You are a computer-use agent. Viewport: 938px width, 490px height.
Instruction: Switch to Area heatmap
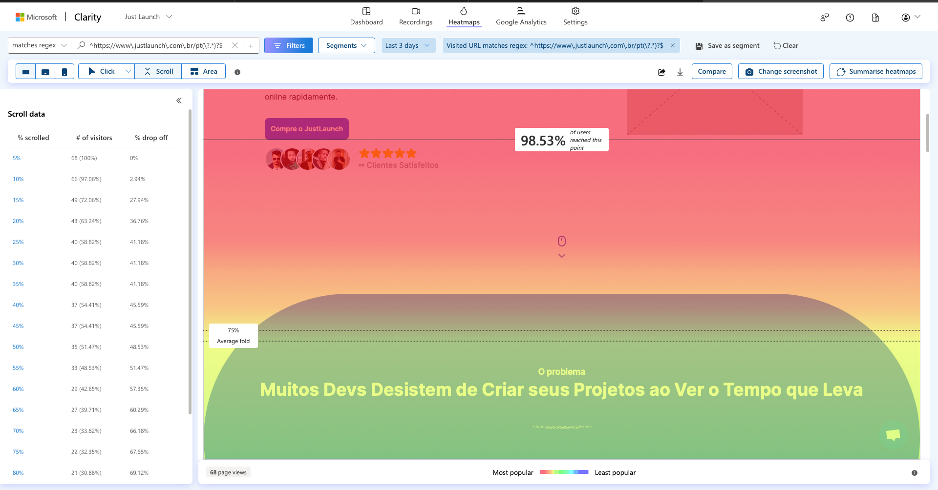204,71
